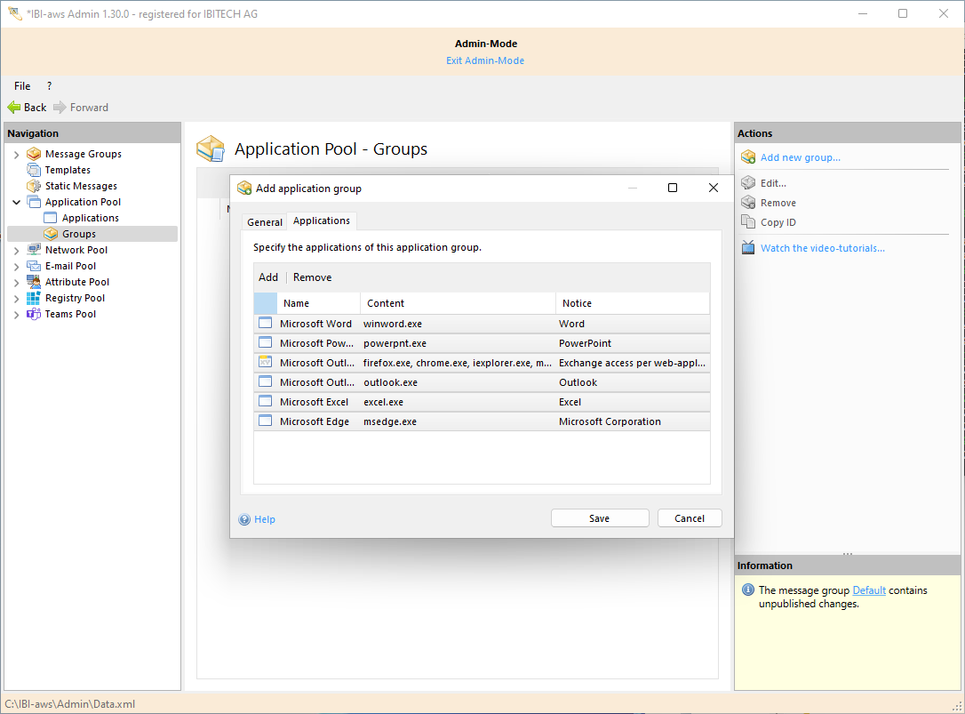Click the Message Groups icon in navigation
Screen dimensions: 965x714
point(34,154)
